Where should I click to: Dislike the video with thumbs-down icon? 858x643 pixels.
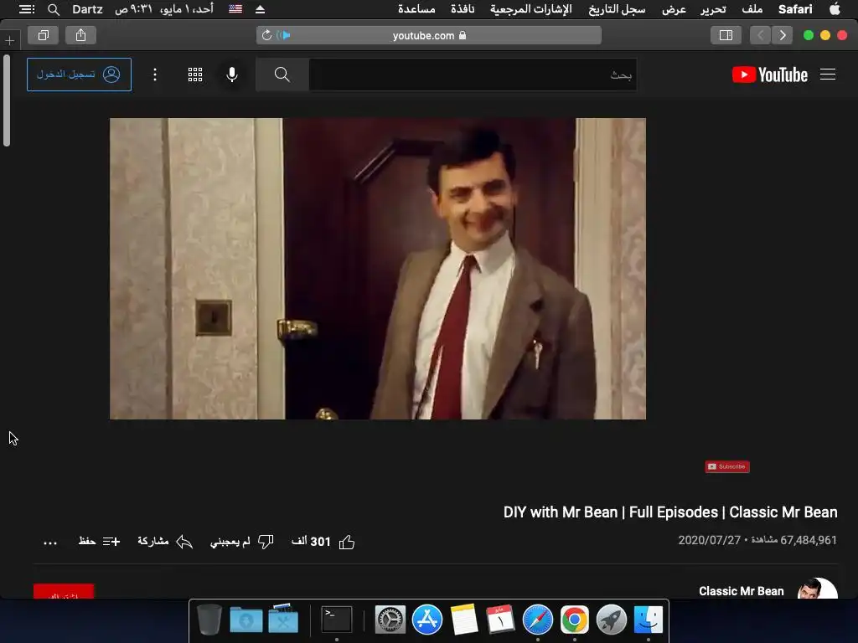pyautogui.click(x=266, y=542)
